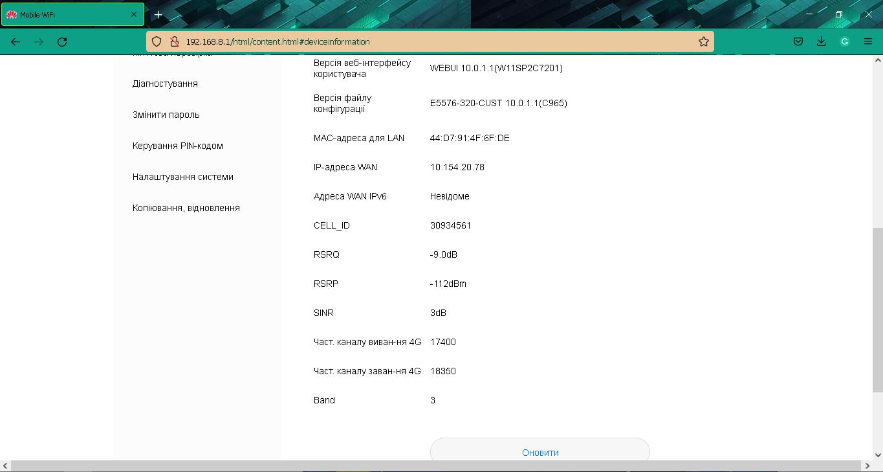Select the Mobile WiFi tab

pos(72,14)
